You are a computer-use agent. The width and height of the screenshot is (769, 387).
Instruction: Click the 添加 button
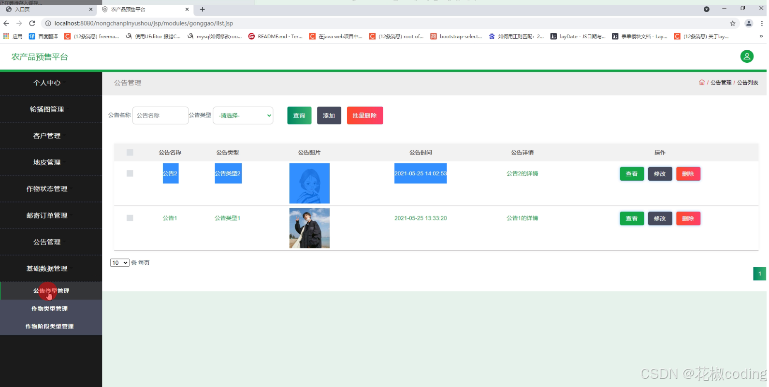(329, 115)
